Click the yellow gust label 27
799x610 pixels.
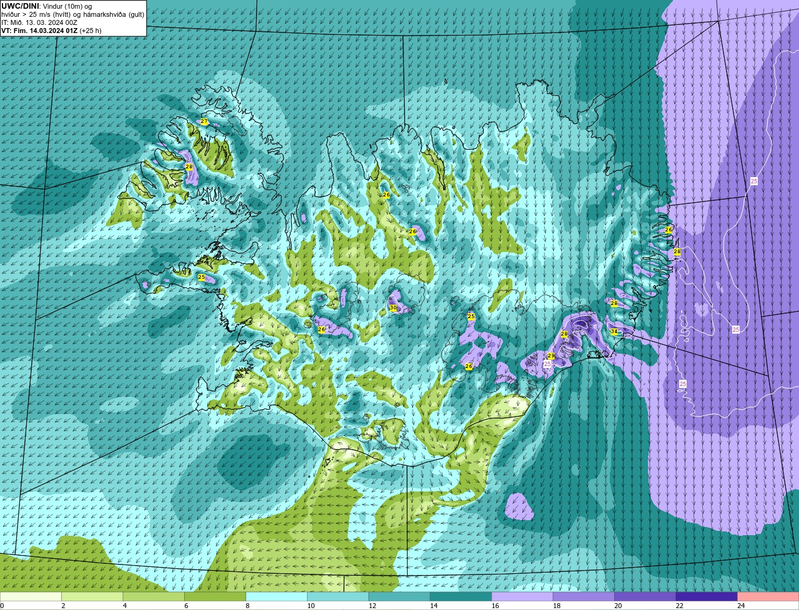click(204, 122)
